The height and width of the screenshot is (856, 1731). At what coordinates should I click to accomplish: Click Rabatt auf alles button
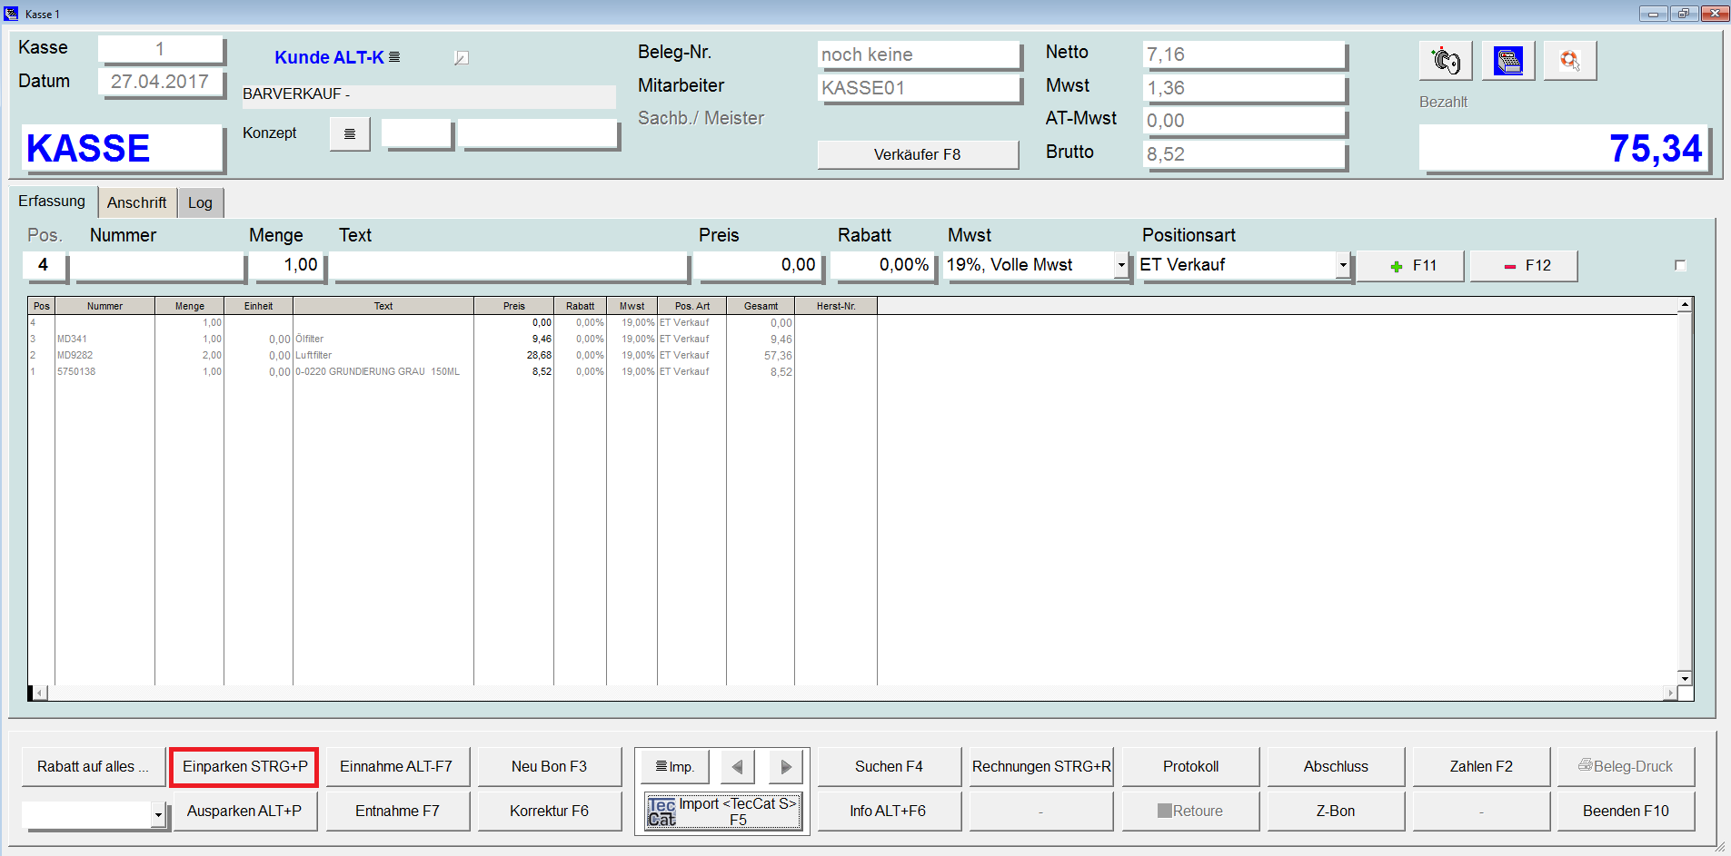click(93, 767)
